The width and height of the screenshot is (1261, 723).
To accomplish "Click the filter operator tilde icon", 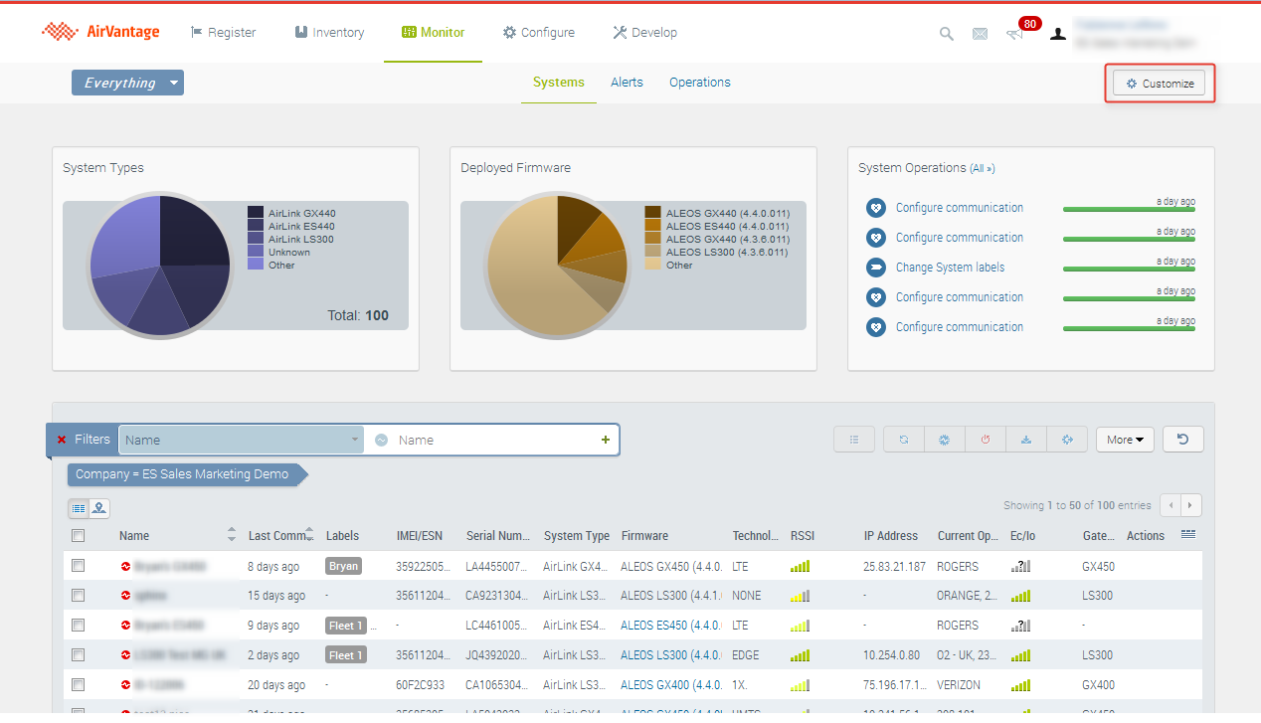I will pos(381,440).
